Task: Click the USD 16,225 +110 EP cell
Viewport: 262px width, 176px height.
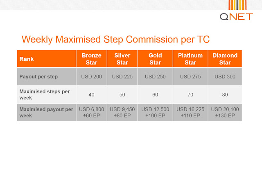Action: click(x=190, y=112)
